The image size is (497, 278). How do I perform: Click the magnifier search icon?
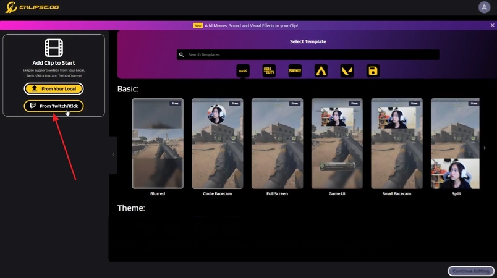(x=181, y=54)
